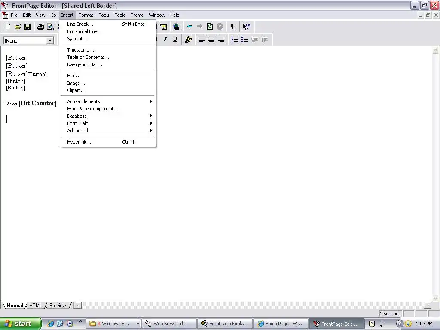Open the Window menu

point(157,15)
